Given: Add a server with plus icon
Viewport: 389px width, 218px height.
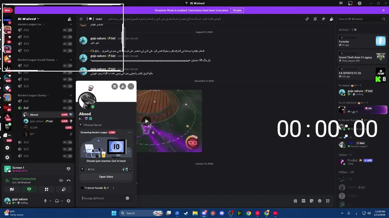Looking at the screenshot, I should pos(7,148).
